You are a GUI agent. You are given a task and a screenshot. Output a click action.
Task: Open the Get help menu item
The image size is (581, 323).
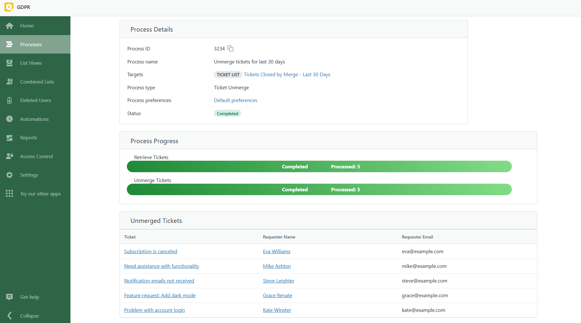tap(29, 297)
